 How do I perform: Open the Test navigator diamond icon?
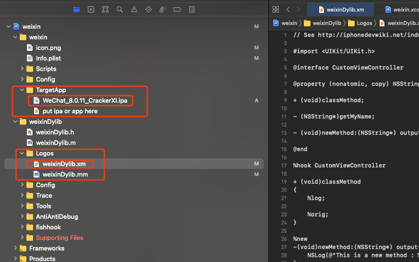(148, 9)
